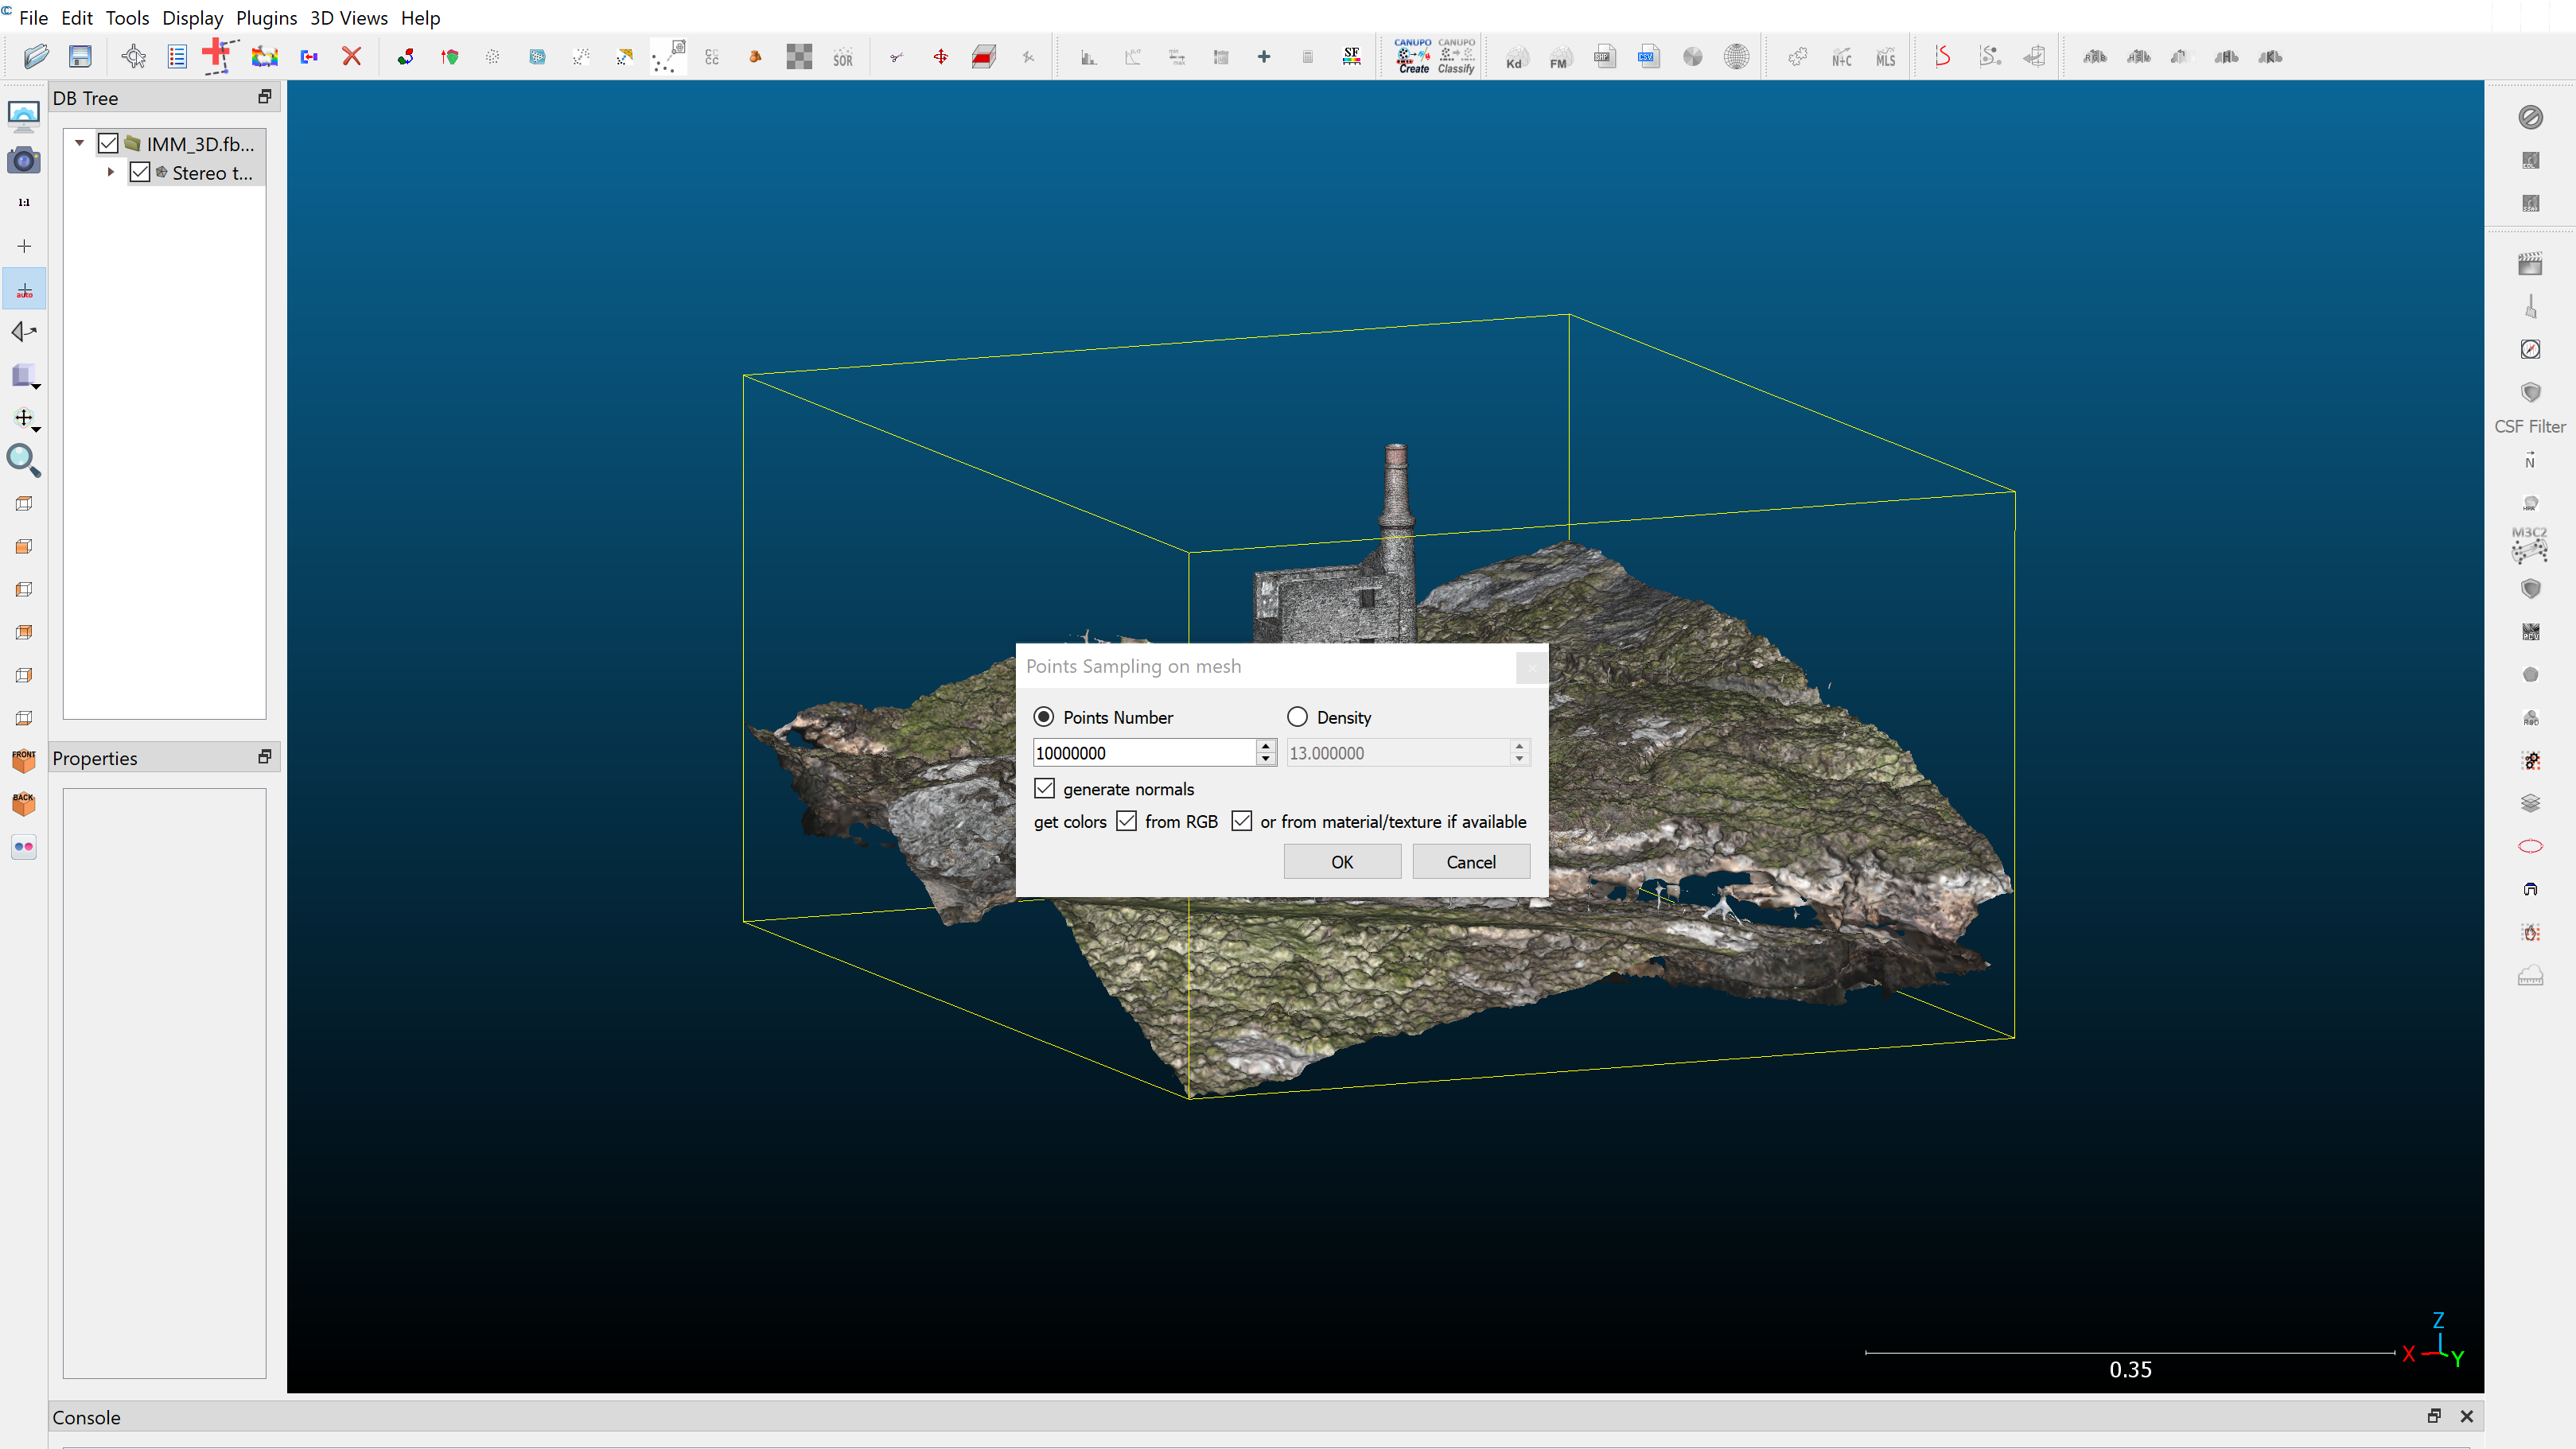The image size is (2576, 1449).
Task: Open the Plugins menu
Action: (x=266, y=17)
